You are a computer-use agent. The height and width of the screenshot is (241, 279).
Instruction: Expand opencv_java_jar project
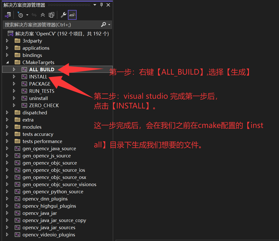(7, 213)
